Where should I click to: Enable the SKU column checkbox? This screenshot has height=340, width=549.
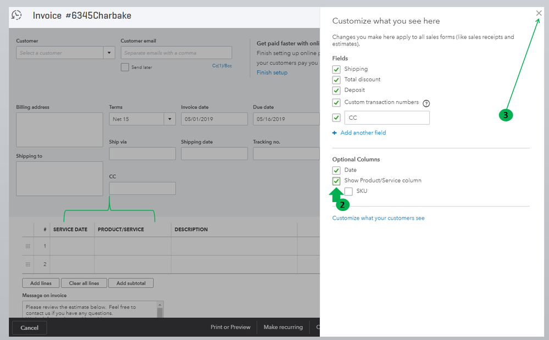point(348,191)
